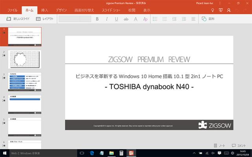This screenshot has width=252, height=157.
Task: Click the ZIGSOW PREMIUM REVIEW title
Action: click(149, 60)
